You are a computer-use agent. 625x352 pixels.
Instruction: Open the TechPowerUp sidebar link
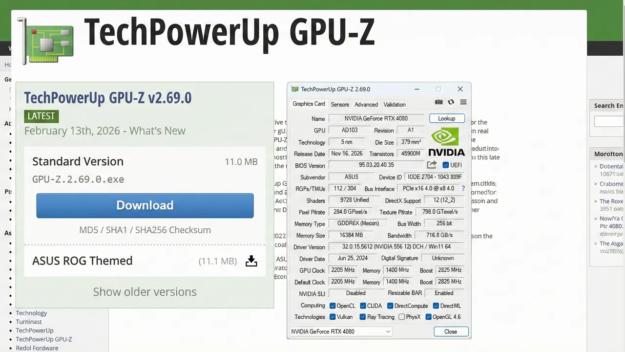[x=35, y=330]
